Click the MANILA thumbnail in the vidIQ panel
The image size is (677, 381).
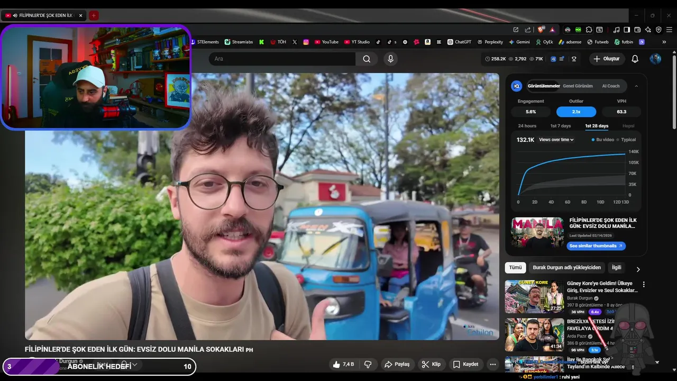pyautogui.click(x=537, y=232)
